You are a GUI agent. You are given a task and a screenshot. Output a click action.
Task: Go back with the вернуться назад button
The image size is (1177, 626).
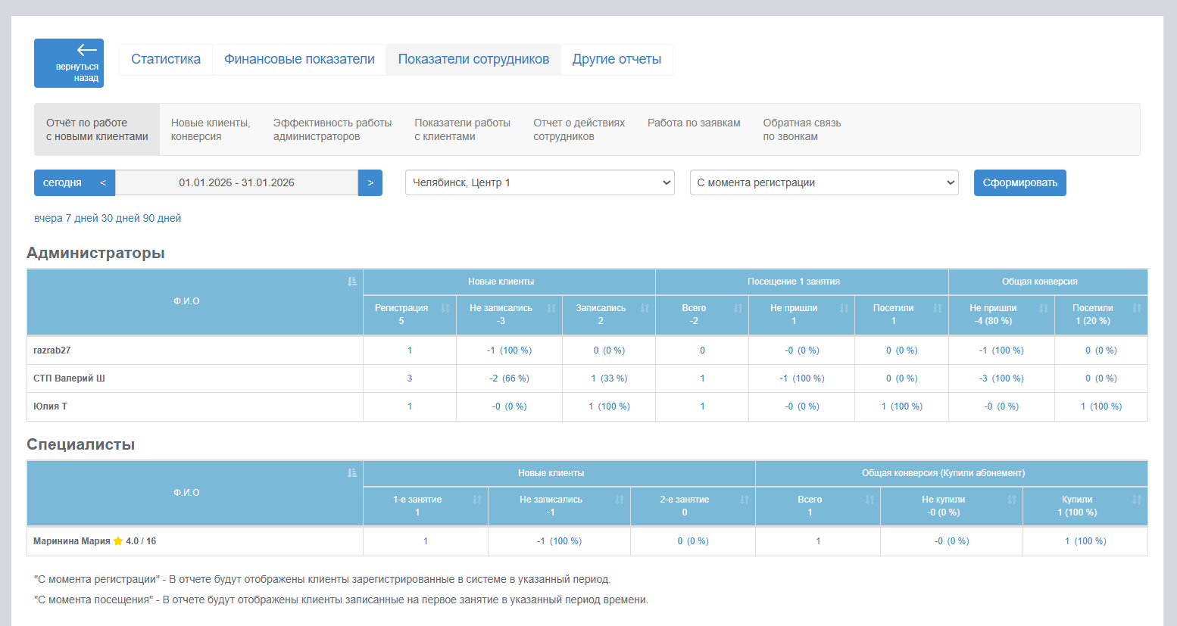69,63
